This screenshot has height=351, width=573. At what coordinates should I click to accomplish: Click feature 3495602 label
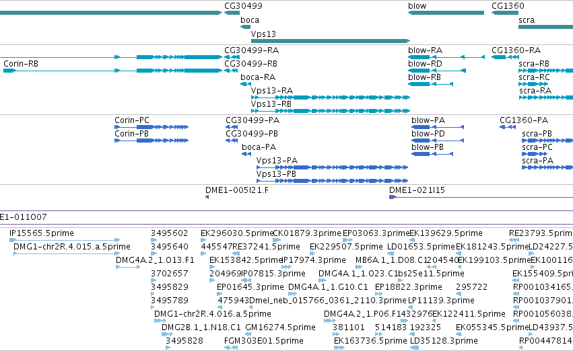[170, 233]
